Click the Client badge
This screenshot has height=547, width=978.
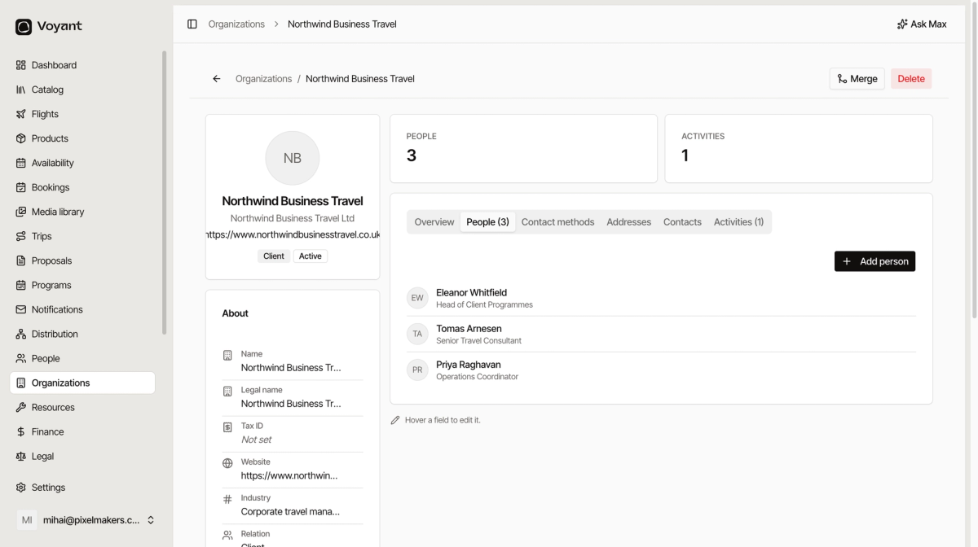(x=274, y=256)
